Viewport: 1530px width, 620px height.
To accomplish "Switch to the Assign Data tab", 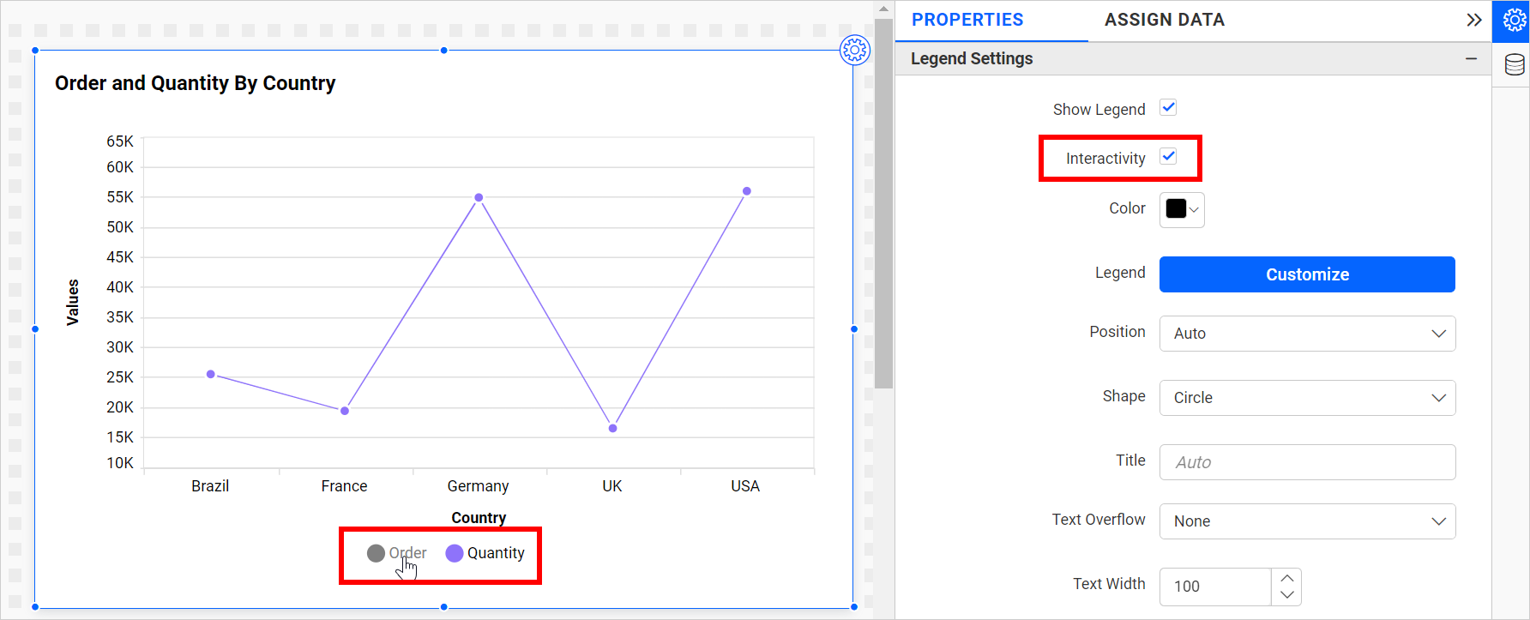I will pyautogui.click(x=1164, y=20).
